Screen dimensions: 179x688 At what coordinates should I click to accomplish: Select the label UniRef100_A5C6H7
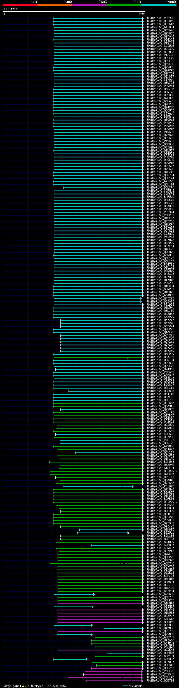(x=161, y=375)
